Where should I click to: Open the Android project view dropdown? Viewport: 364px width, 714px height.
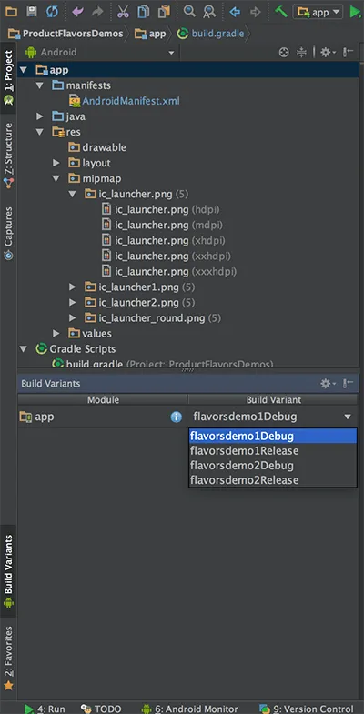pyautogui.click(x=101, y=53)
